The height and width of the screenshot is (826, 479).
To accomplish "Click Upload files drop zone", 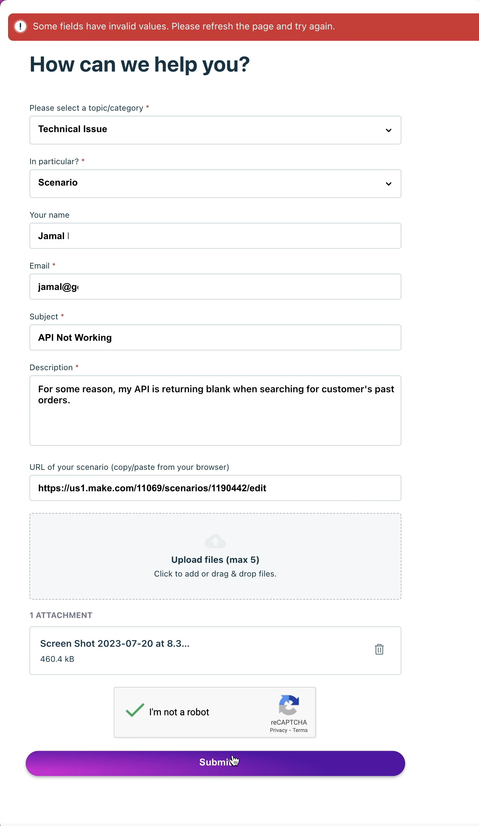I will click(215, 556).
